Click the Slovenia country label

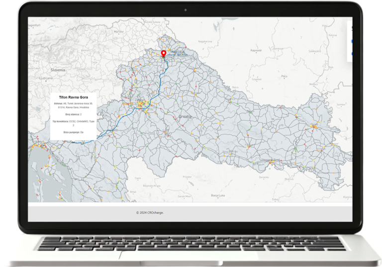click(x=58, y=70)
